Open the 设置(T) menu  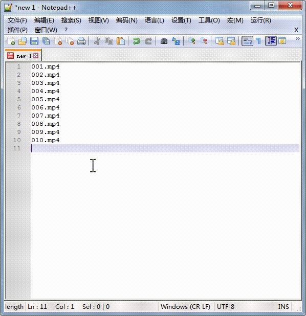(181, 20)
